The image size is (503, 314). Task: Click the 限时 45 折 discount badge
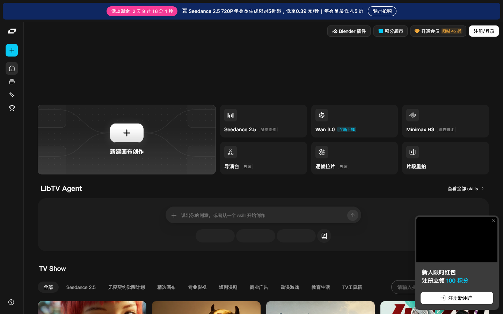(x=452, y=31)
